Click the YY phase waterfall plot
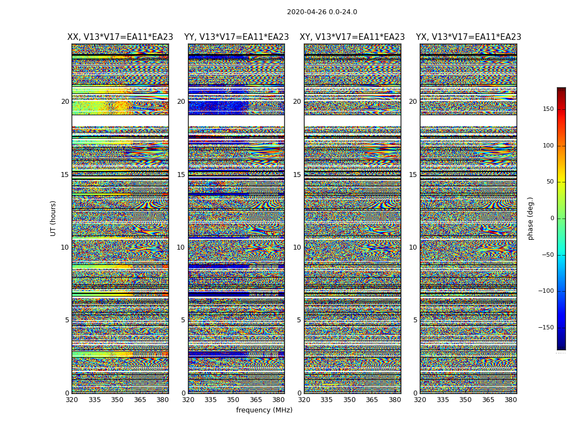Image resolution: width=574 pixels, height=437 pixels. click(237, 218)
